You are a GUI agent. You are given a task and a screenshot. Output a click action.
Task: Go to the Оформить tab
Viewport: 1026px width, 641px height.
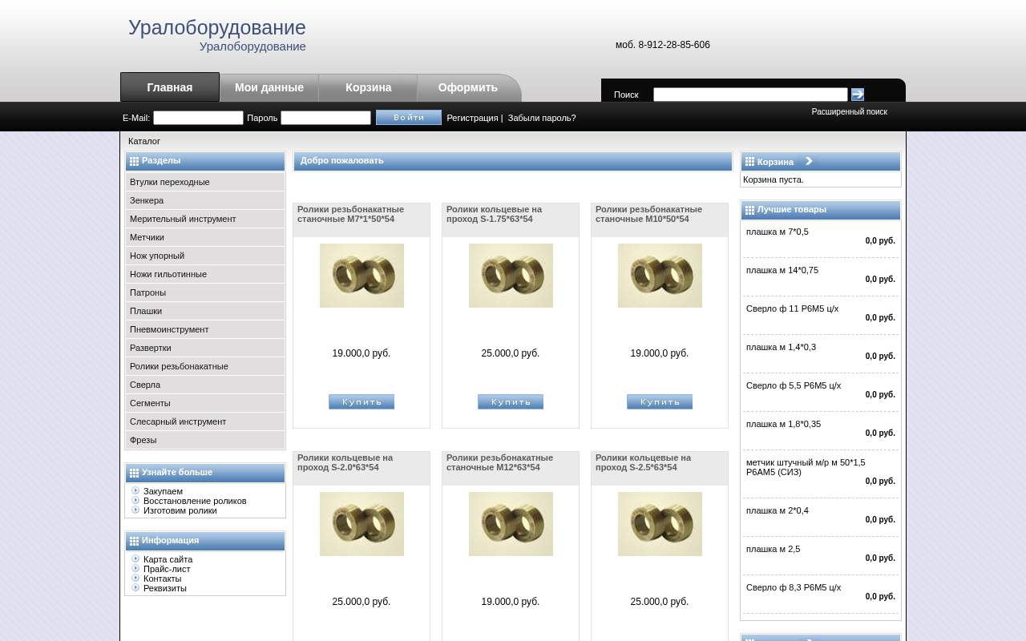(x=468, y=87)
